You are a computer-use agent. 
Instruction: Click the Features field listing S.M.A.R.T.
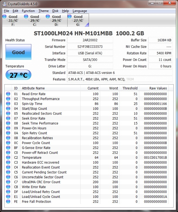click(x=120, y=79)
